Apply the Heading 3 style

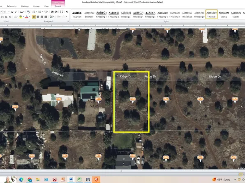click(126, 14)
